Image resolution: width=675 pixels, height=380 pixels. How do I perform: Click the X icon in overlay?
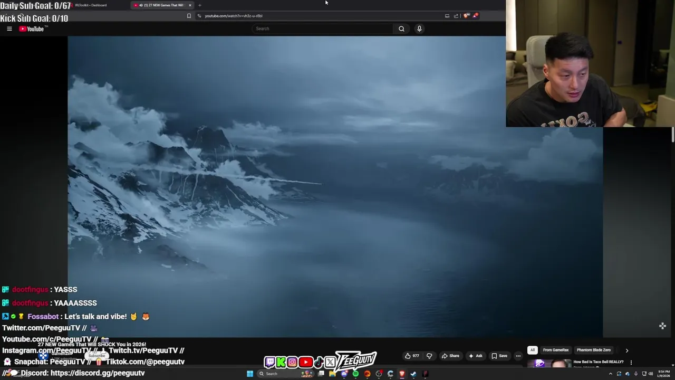330,362
